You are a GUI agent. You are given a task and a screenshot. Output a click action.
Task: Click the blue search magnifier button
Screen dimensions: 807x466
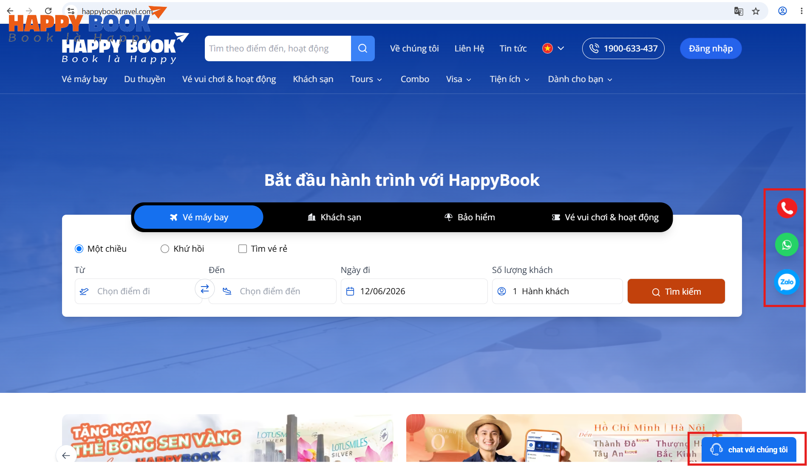pyautogui.click(x=362, y=48)
